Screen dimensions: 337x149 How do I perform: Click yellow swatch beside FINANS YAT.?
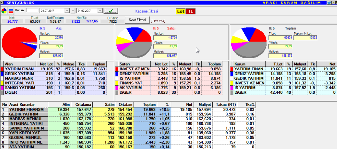pyautogui.click(x=117, y=83)
